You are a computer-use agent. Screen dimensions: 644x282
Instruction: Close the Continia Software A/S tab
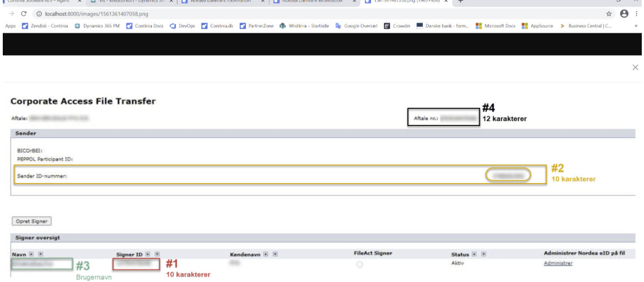click(x=80, y=1)
